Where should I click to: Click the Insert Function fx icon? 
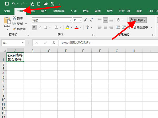[x=53, y=42]
